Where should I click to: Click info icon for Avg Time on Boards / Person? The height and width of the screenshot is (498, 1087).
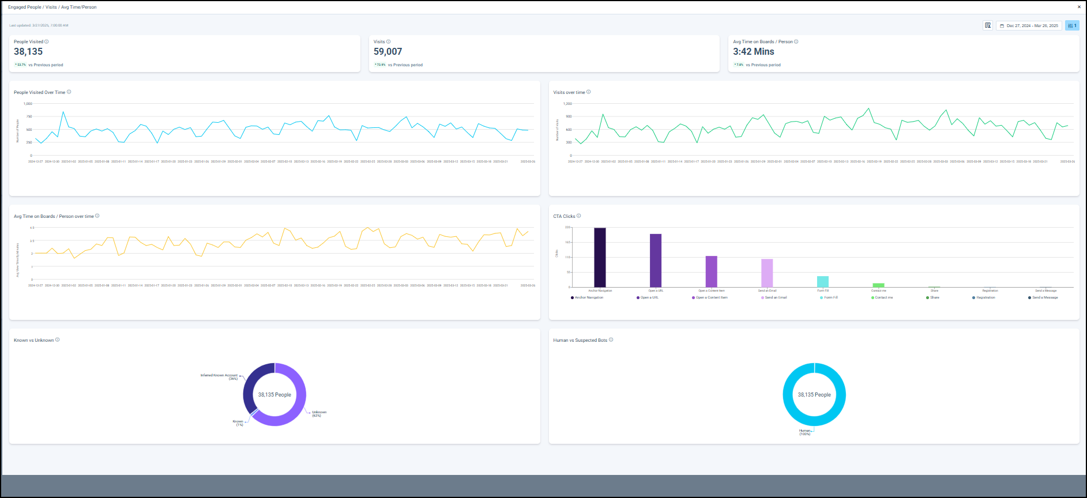click(x=796, y=41)
